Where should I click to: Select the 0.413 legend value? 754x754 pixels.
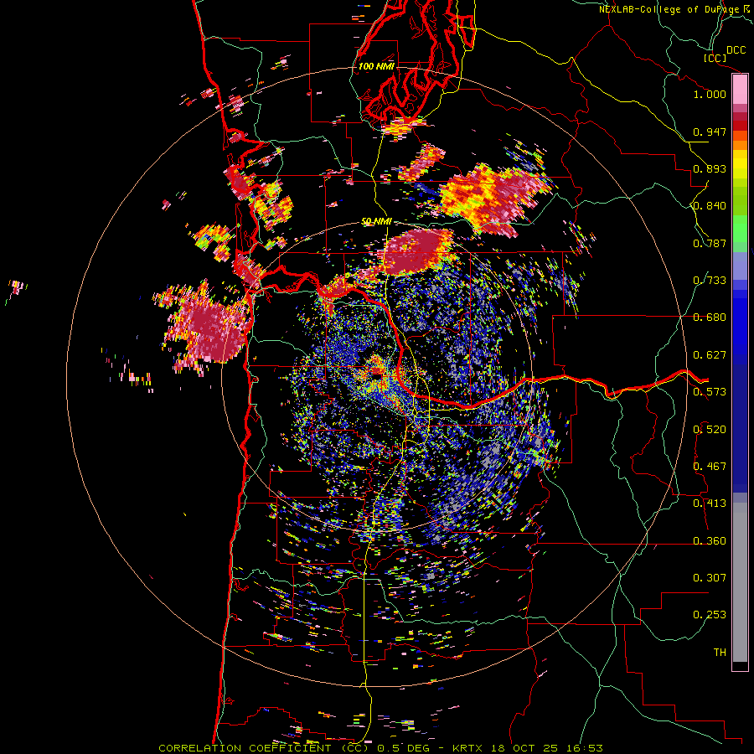[x=710, y=504]
